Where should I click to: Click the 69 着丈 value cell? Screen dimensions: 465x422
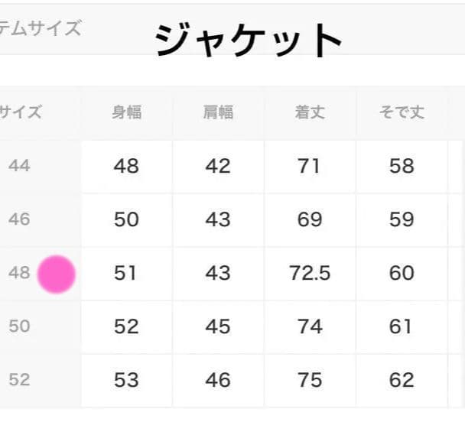tap(310, 219)
